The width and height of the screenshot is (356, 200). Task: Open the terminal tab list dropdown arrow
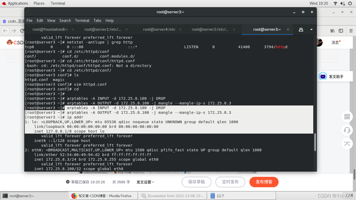[x=311, y=29]
